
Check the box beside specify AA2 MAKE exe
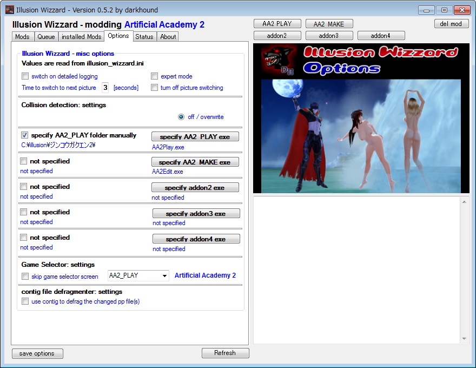click(x=23, y=161)
